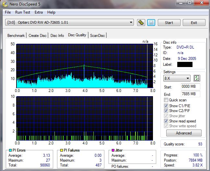Select the Disc Quality tab
The image size is (210, 171).
[x=77, y=35]
